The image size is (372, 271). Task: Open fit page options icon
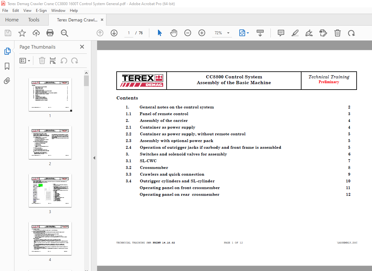pos(242,33)
